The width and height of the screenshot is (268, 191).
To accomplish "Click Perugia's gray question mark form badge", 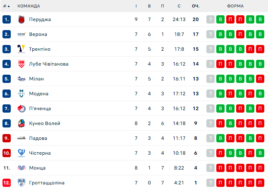I will [211, 19].
